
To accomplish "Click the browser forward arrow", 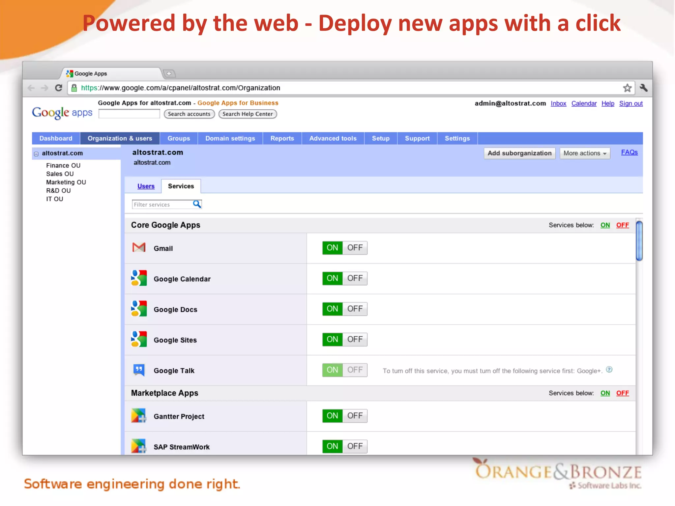I will click(x=44, y=88).
